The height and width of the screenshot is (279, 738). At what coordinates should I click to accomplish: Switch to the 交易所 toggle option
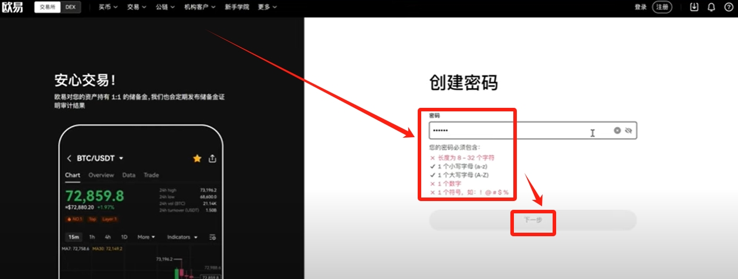(47, 7)
